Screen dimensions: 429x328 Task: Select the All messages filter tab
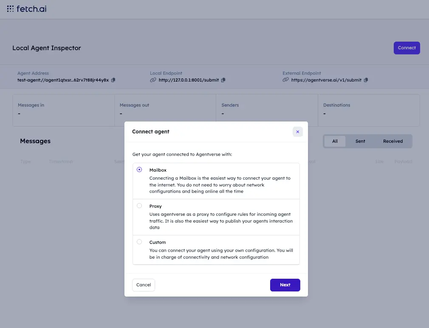(x=335, y=141)
